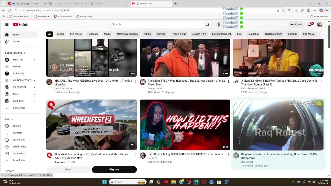Select the Music filter chip

click(x=61, y=34)
